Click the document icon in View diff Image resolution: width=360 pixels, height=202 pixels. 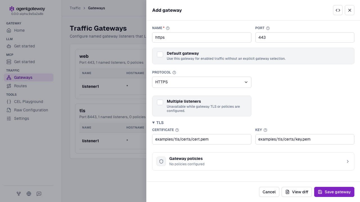[287, 192]
